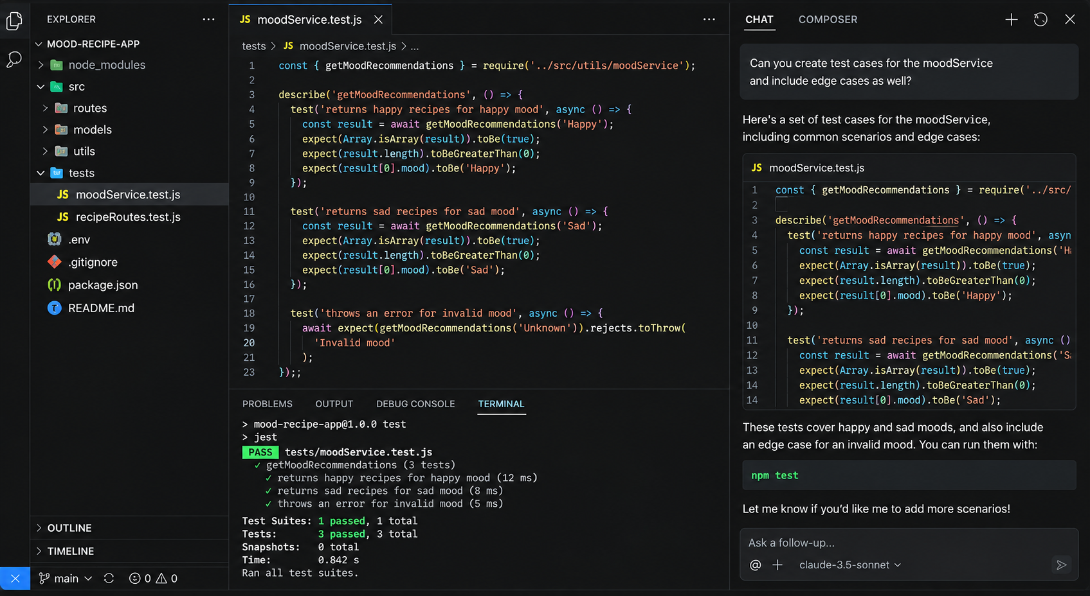Click the 'Snapshots: 0 total' terminal line
Viewport: 1090px width, 596px height.
(300, 547)
